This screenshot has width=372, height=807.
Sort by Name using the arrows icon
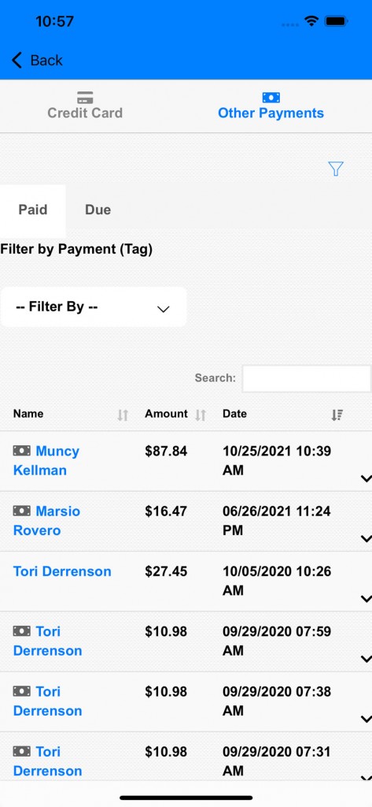[123, 415]
